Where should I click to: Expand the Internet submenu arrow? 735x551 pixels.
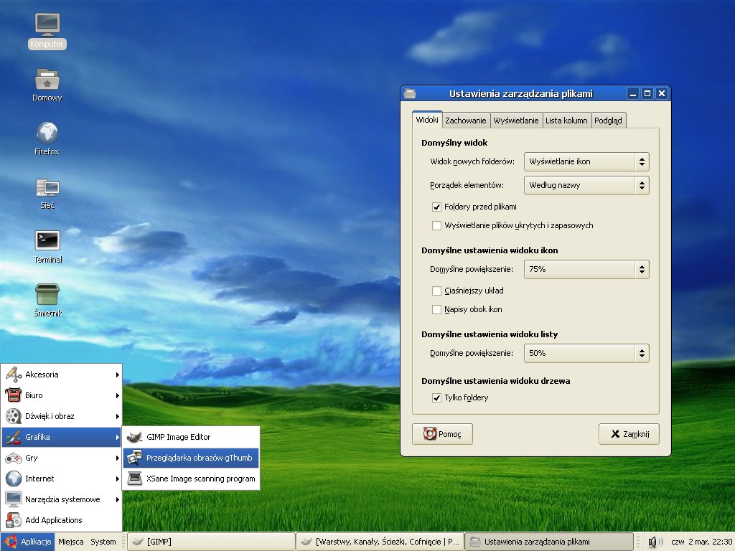(x=117, y=479)
